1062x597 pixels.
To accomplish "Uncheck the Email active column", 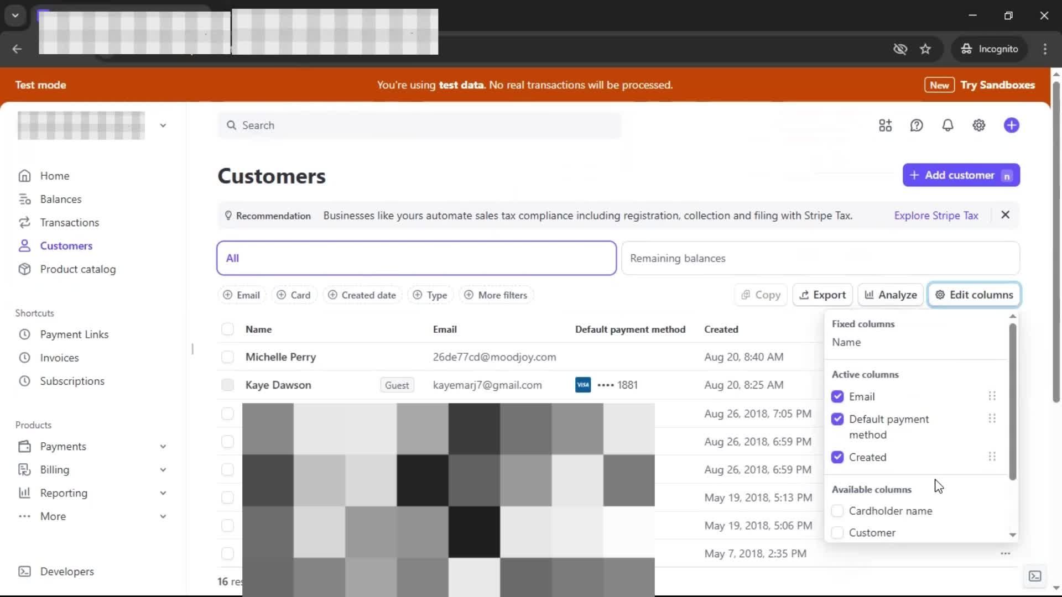I will 837,396.
